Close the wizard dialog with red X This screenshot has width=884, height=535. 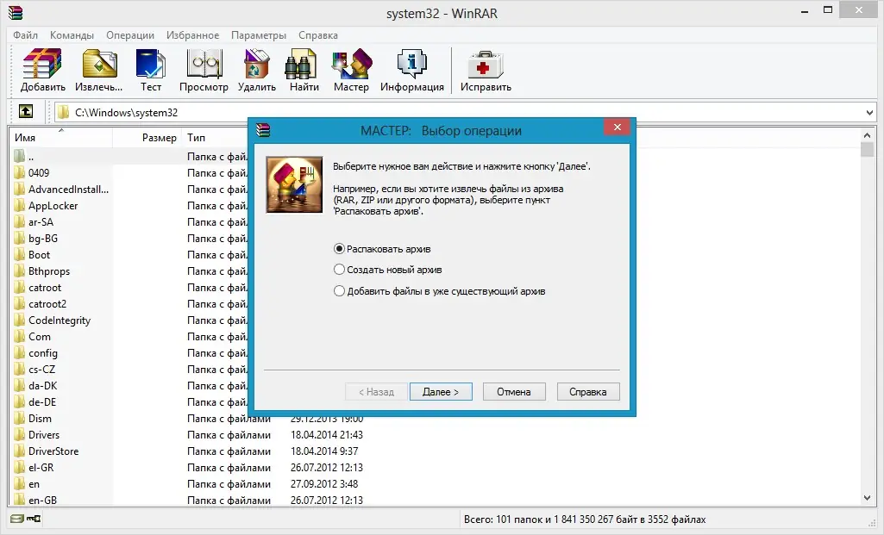pyautogui.click(x=617, y=128)
